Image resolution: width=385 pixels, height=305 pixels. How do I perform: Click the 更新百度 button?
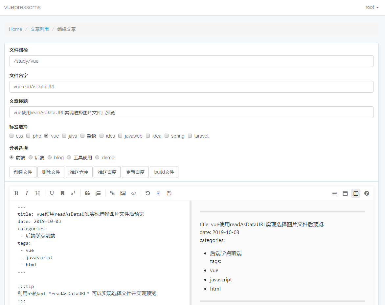[x=135, y=172]
